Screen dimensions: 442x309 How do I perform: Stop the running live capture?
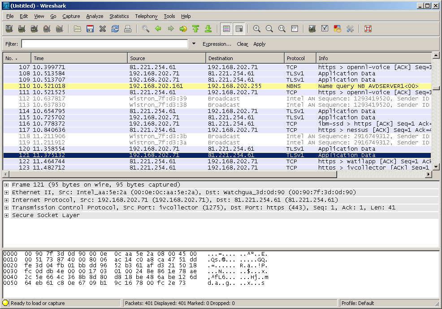pos(47,29)
